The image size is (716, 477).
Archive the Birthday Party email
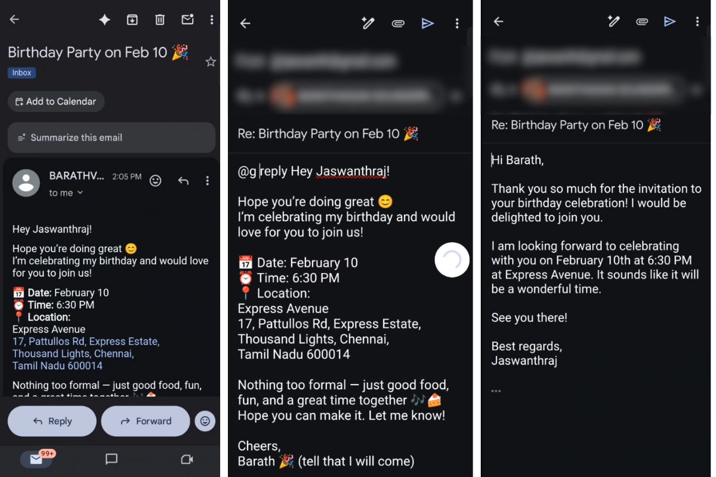point(132,20)
